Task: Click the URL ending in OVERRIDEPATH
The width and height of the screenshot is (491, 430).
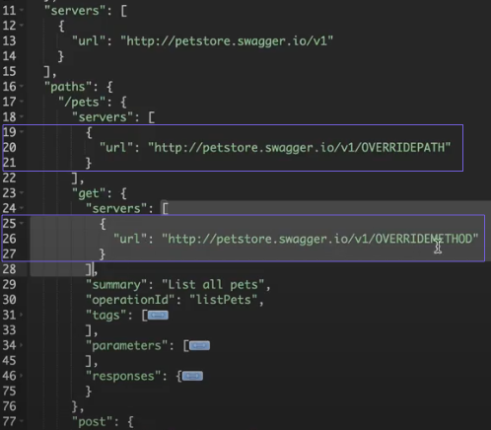Action: 299,148
